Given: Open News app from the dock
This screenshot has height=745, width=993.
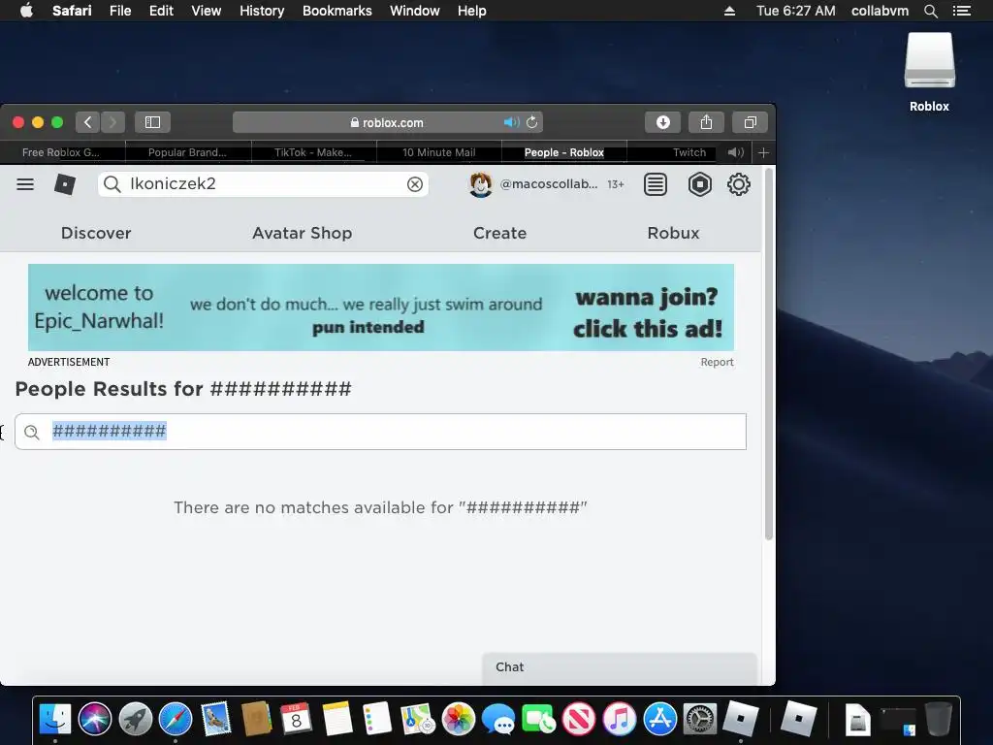Looking at the screenshot, I should [x=579, y=719].
